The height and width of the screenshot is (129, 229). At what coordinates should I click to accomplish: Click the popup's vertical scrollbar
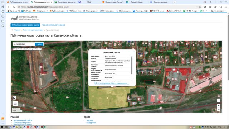(x=132, y=66)
